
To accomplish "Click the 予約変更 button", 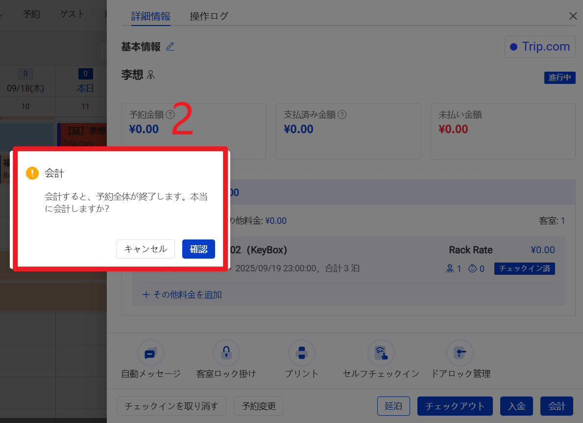I will coord(259,406).
